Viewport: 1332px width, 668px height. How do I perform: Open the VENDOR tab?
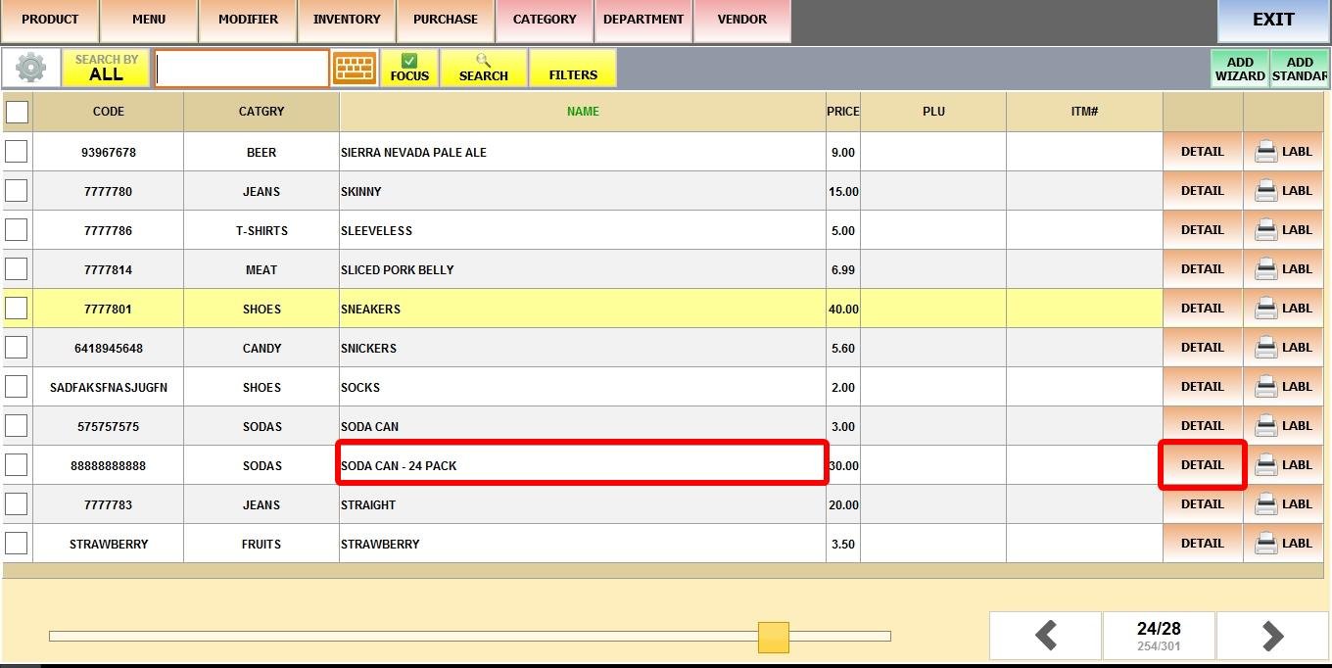pyautogui.click(x=741, y=20)
